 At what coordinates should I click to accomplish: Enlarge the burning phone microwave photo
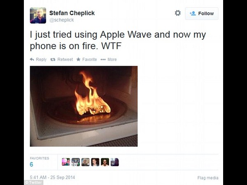pyautogui.click(x=84, y=106)
